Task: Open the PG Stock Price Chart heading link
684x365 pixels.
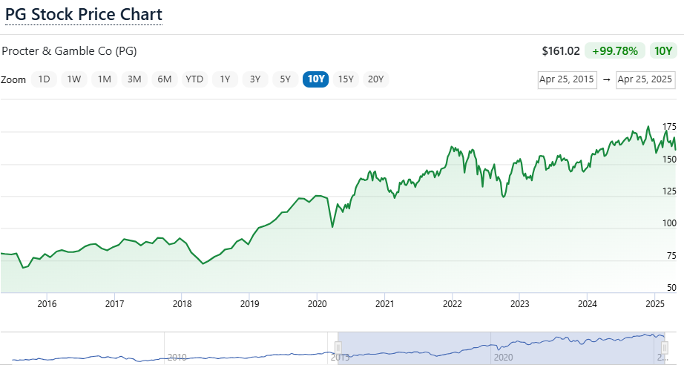Action: tap(84, 14)
